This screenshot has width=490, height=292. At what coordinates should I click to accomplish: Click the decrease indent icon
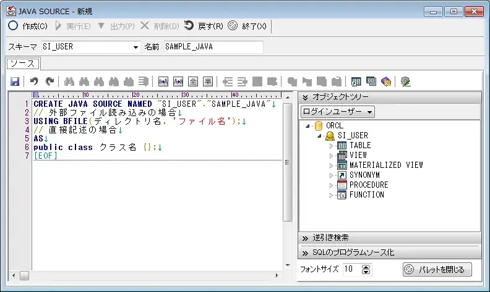(x=242, y=81)
